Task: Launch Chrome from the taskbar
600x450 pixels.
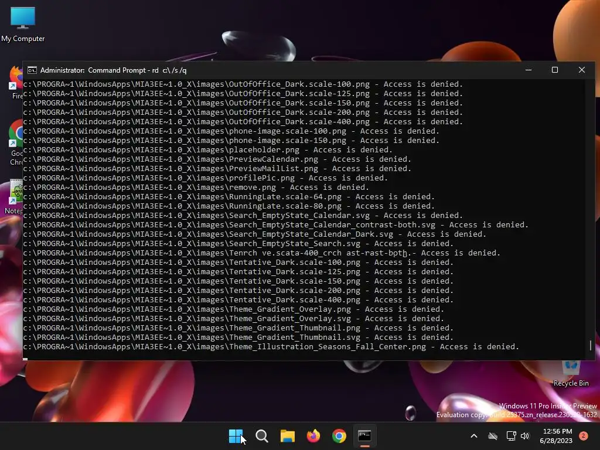Action: coord(339,436)
